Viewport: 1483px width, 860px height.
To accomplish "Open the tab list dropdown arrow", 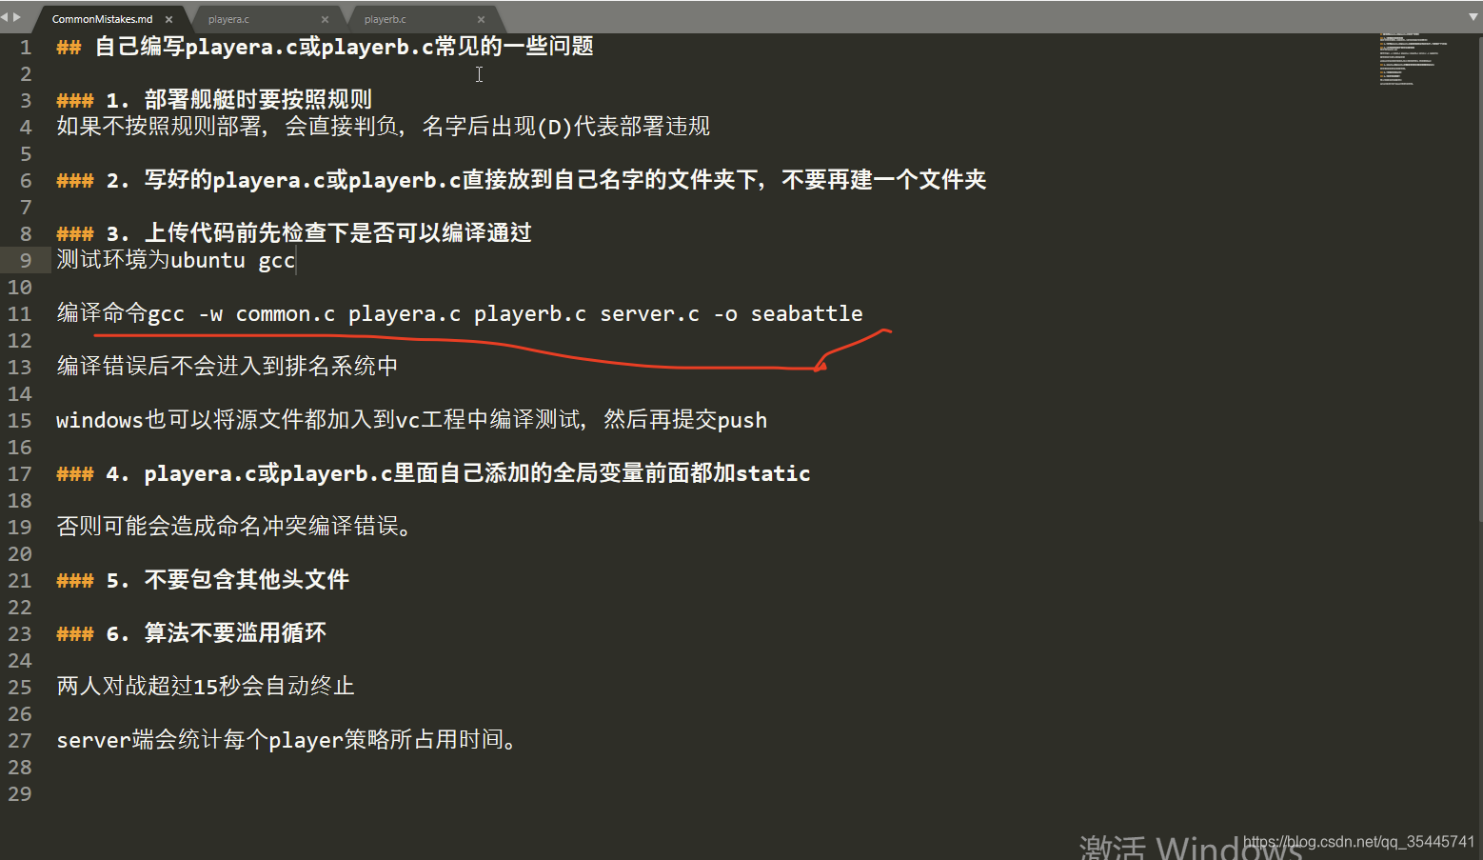I will point(1473,17).
